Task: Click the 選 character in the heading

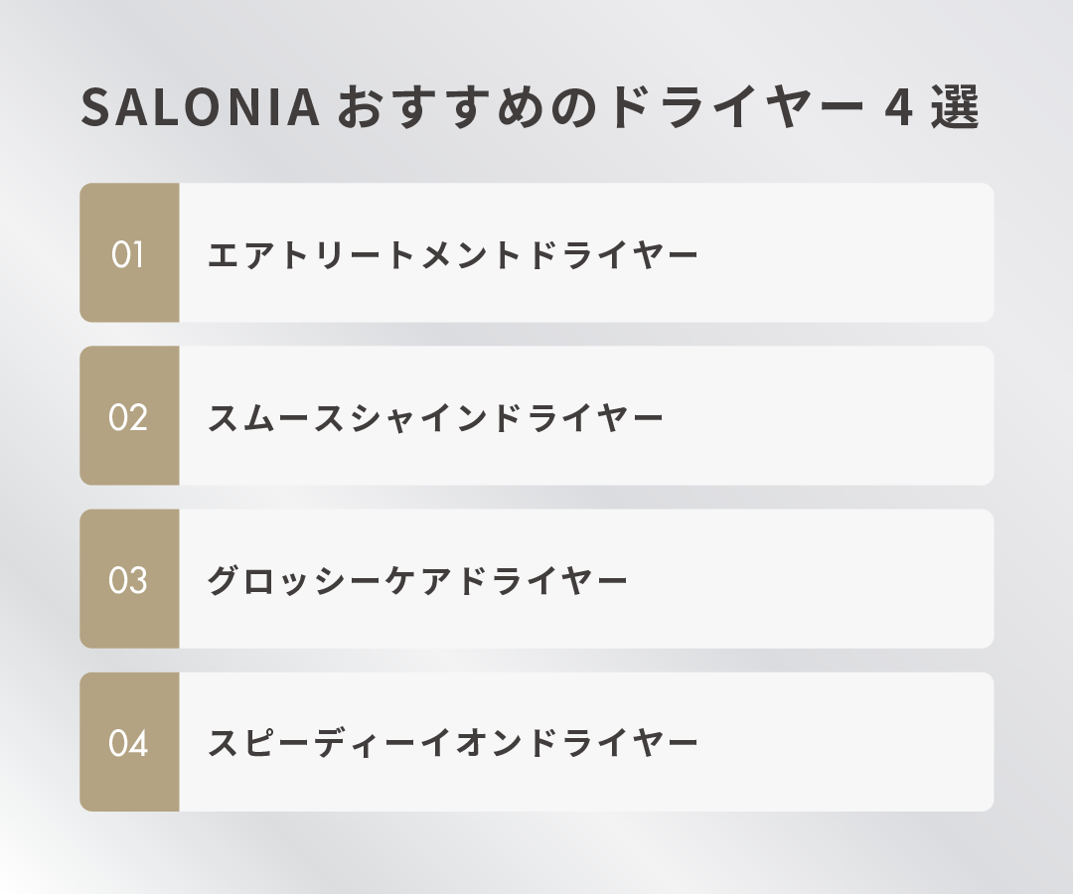Action: (x=957, y=108)
